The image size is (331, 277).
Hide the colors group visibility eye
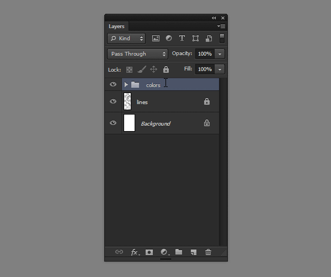coord(113,85)
